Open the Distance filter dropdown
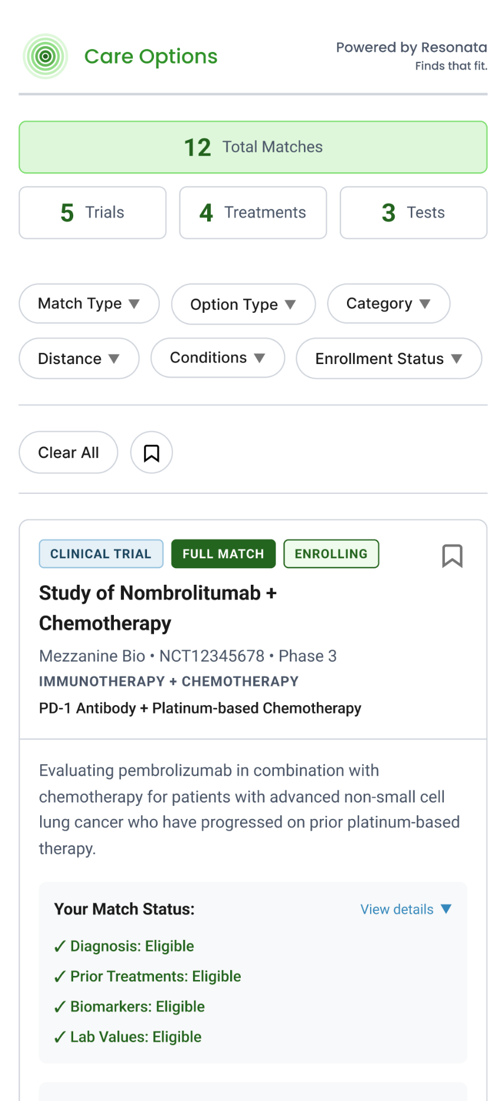Viewport: 504px width, 1101px height. [79, 359]
